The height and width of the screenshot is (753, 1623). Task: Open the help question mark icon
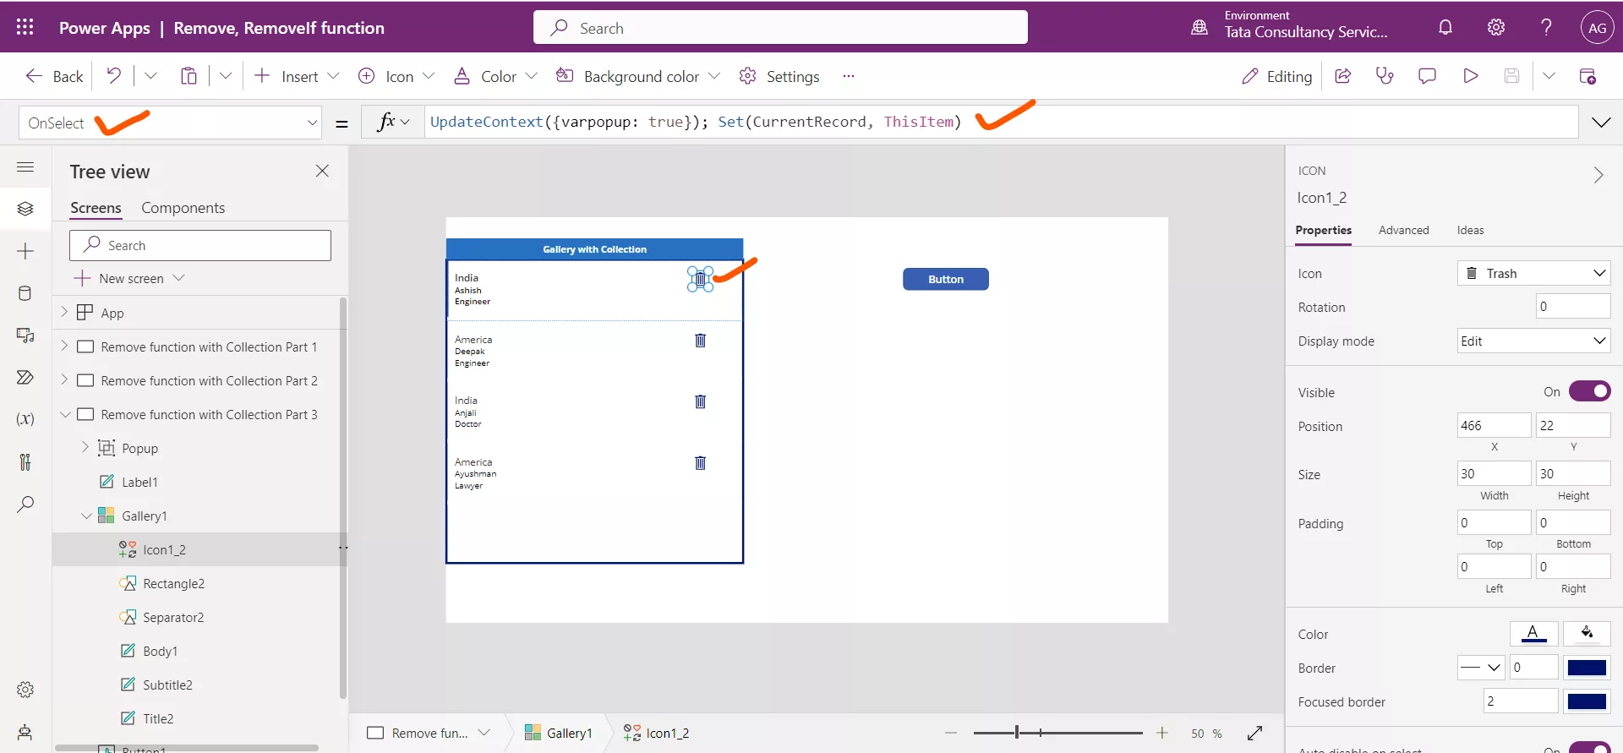coord(1546,27)
